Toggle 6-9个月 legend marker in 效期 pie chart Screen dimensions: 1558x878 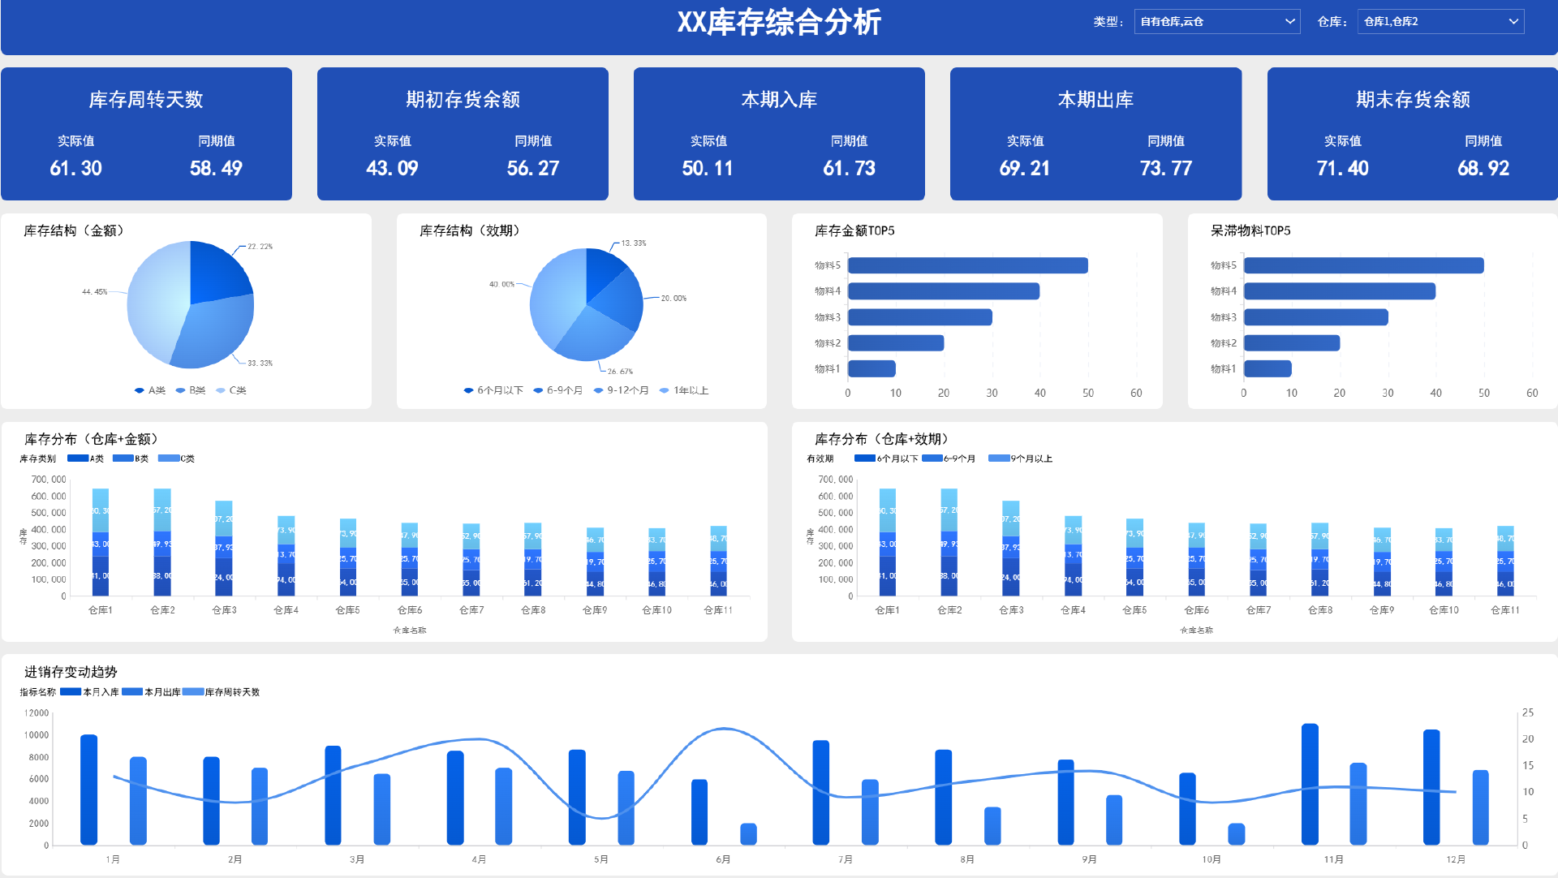coord(538,390)
